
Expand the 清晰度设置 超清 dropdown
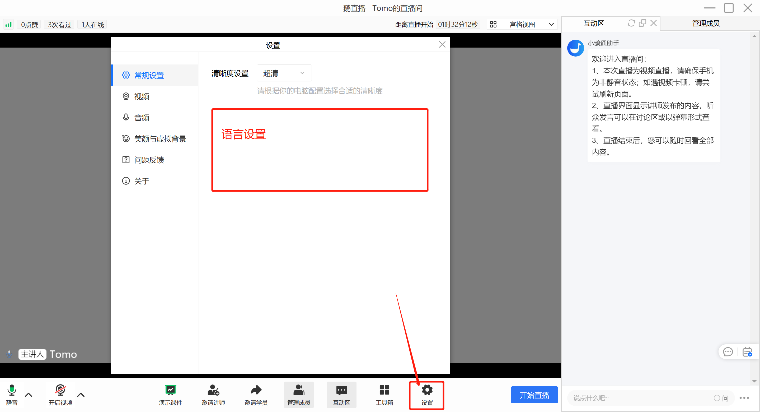pos(284,73)
